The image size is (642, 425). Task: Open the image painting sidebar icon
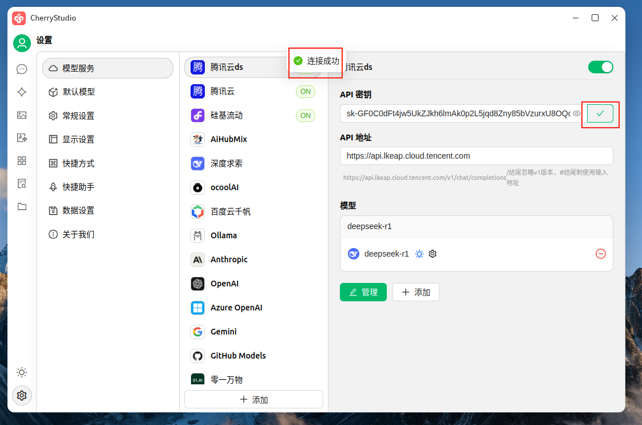(x=22, y=115)
